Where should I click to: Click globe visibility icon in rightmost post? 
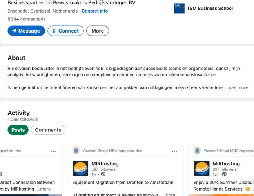pyautogui.click(x=224, y=174)
